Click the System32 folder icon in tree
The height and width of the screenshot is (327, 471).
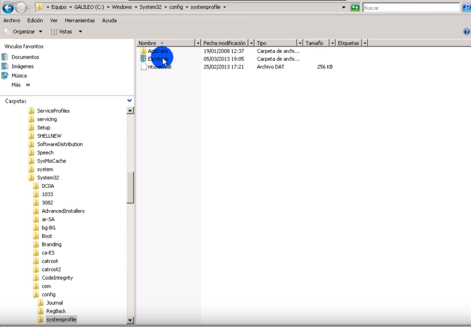pos(31,177)
